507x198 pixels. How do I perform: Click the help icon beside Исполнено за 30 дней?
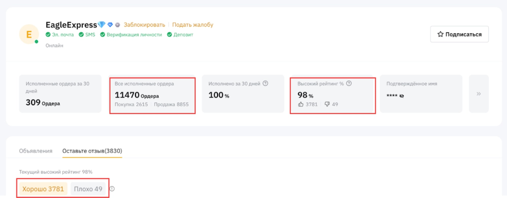(x=265, y=84)
